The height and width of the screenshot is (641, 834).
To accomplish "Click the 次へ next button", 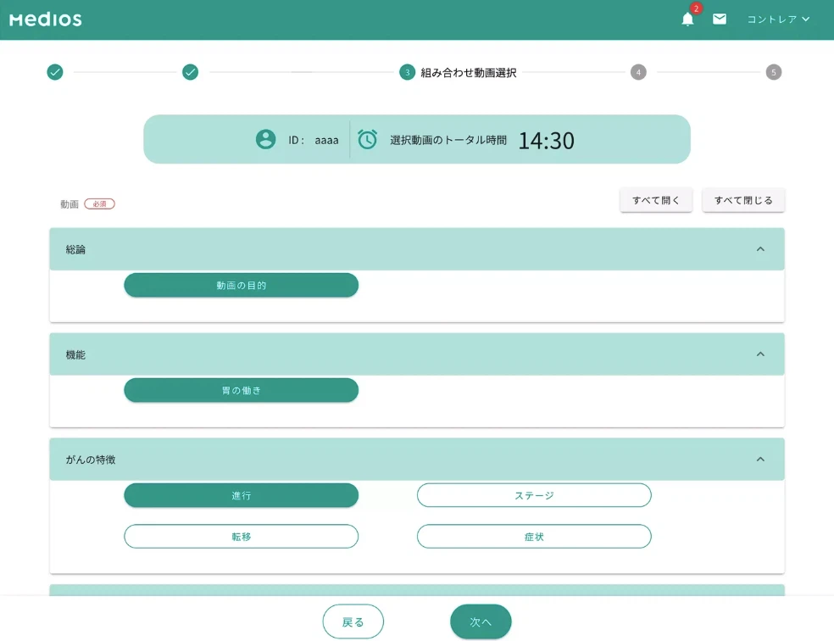I will [481, 621].
